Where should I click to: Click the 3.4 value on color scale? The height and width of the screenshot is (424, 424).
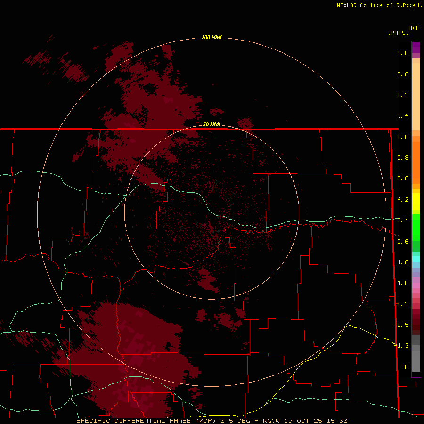pyautogui.click(x=403, y=220)
